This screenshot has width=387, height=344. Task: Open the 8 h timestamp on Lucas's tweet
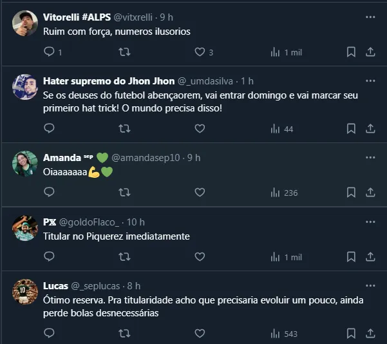click(134, 286)
